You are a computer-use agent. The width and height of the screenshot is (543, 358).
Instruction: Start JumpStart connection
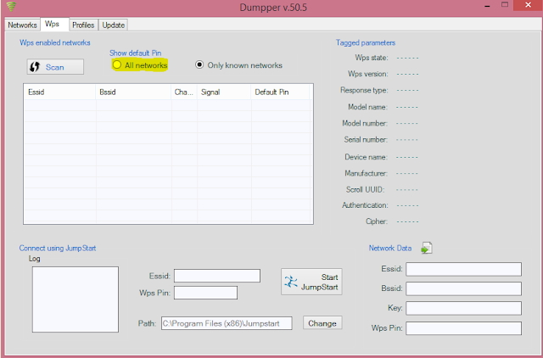[311, 282]
